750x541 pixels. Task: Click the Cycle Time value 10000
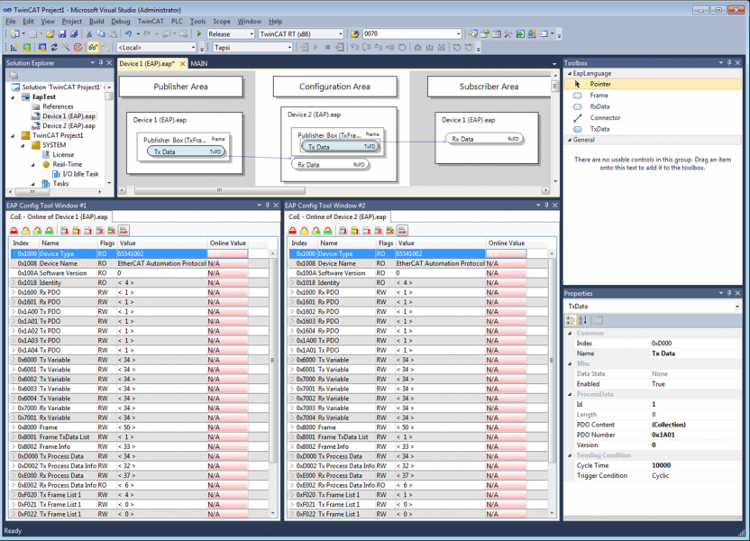point(661,465)
